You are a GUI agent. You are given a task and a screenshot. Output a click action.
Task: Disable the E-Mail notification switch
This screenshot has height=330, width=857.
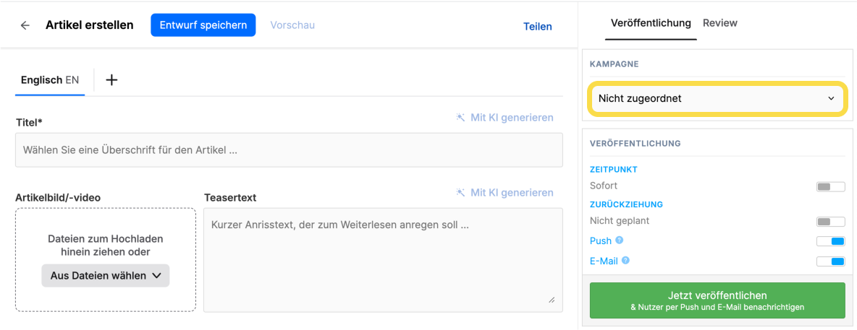(830, 261)
